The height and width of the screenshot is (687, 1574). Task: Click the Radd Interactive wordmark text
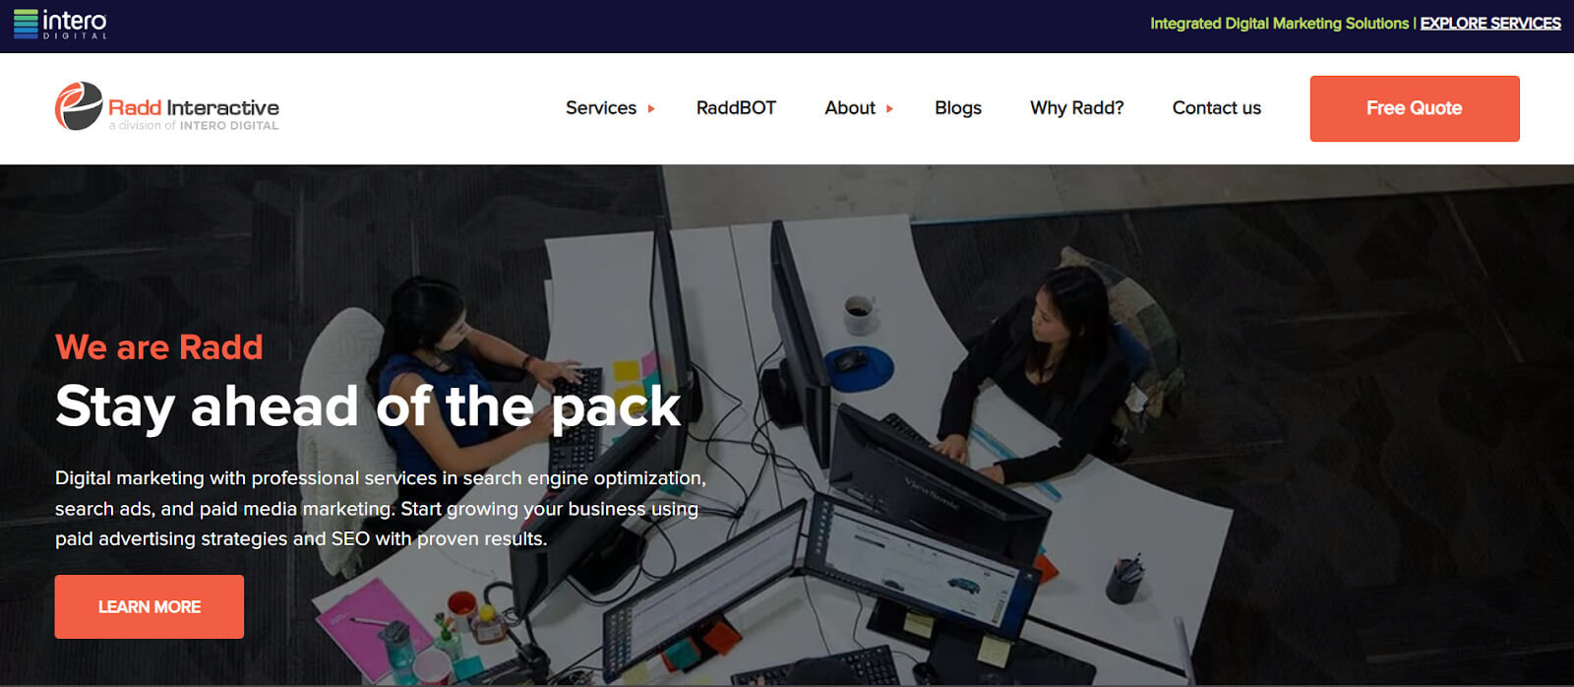[x=194, y=107]
